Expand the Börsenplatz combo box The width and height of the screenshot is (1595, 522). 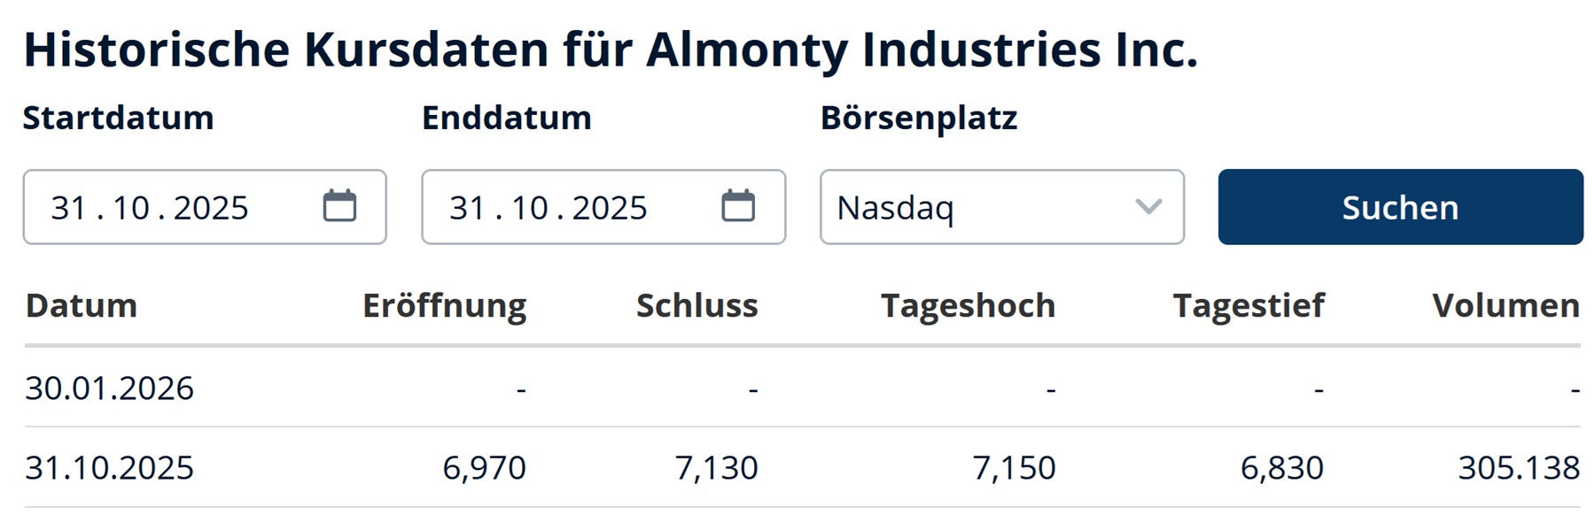pos(1001,207)
